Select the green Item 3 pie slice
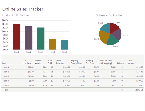Screen dimensions: 145x111 tap(112, 40)
